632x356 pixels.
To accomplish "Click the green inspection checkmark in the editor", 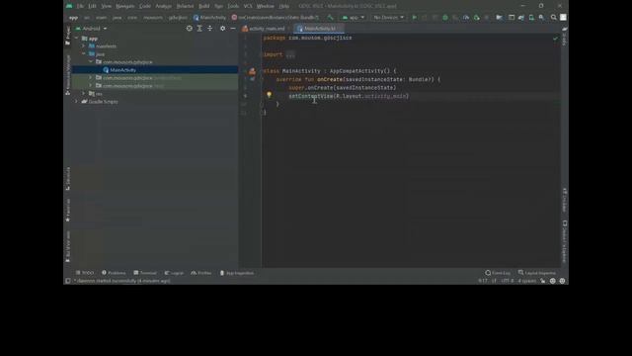I will pos(555,39).
